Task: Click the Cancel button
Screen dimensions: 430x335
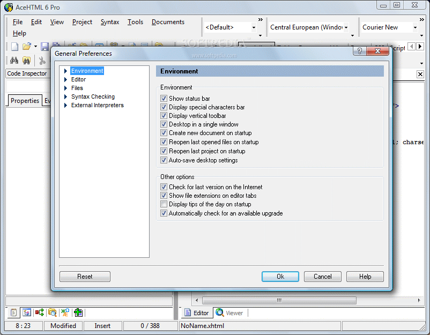Action: 323,277
